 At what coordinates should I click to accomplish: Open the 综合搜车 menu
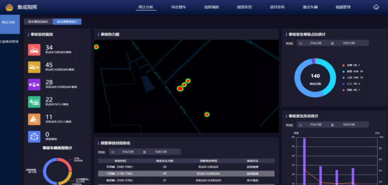[178, 7]
